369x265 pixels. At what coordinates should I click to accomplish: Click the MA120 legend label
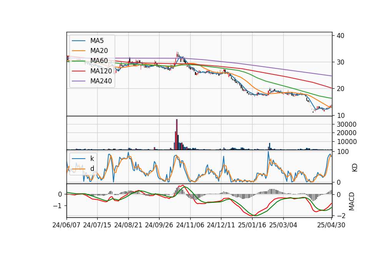[x=101, y=71]
